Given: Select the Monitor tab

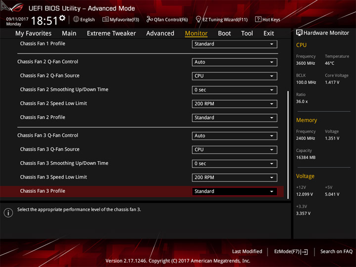Looking at the screenshot, I should point(196,34).
